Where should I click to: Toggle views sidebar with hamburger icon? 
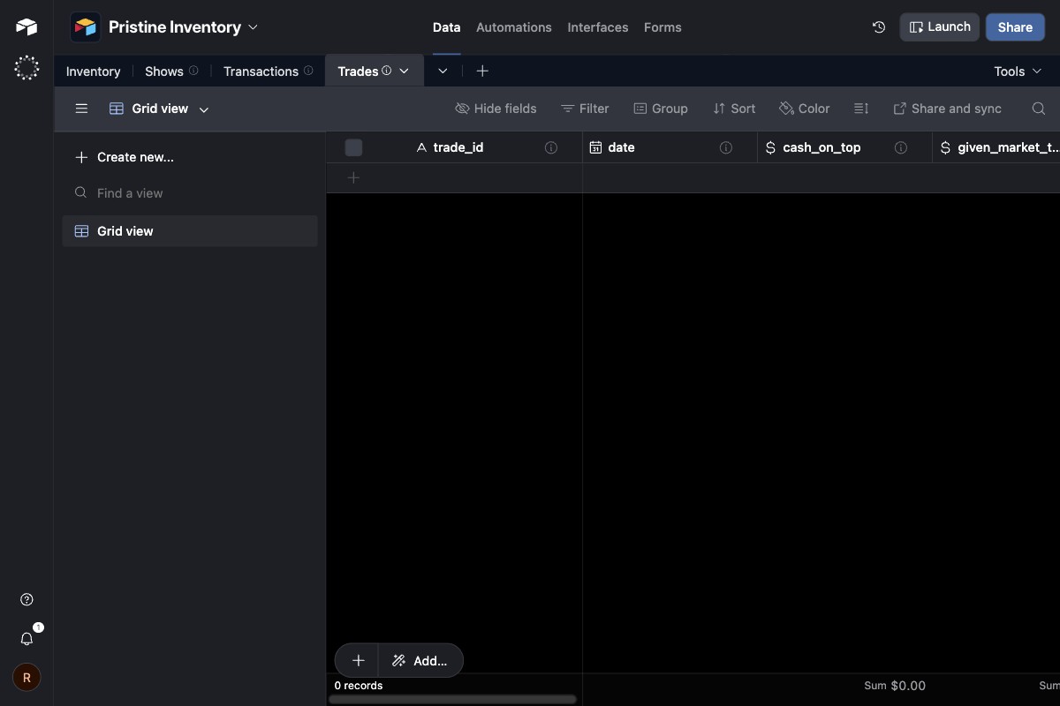[x=81, y=109]
